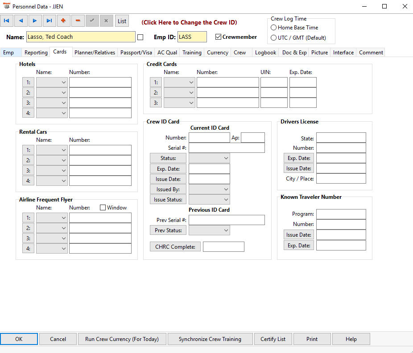Select Home Base Time radio option
Screen dimensions: 413x353
[x=274, y=28]
